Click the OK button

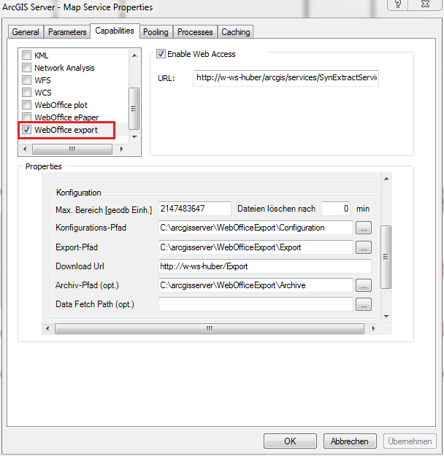point(290,441)
